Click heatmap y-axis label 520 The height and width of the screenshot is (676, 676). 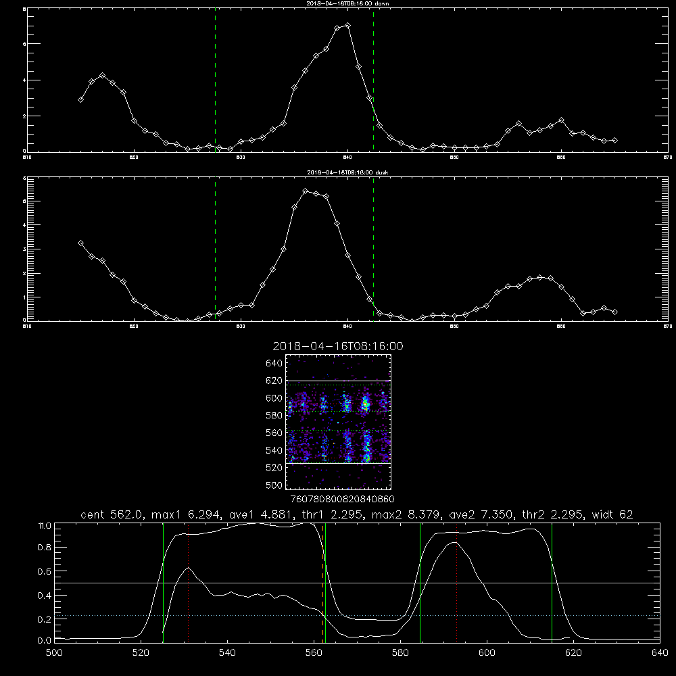click(x=274, y=468)
